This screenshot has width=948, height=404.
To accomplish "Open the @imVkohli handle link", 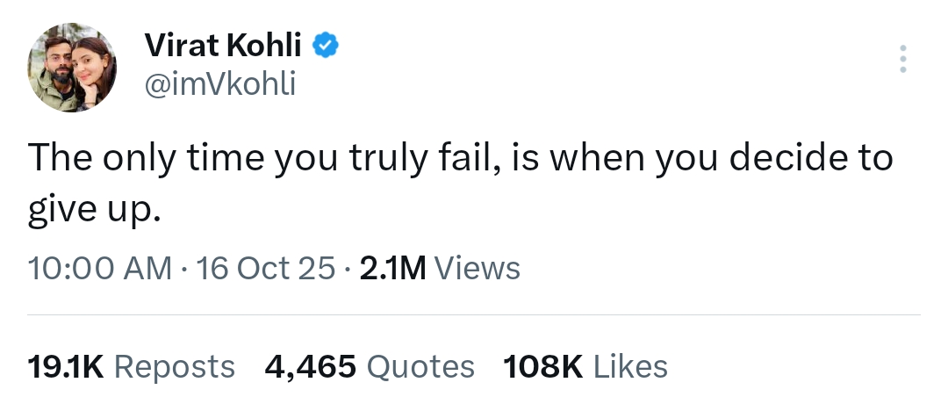I will (x=219, y=83).
